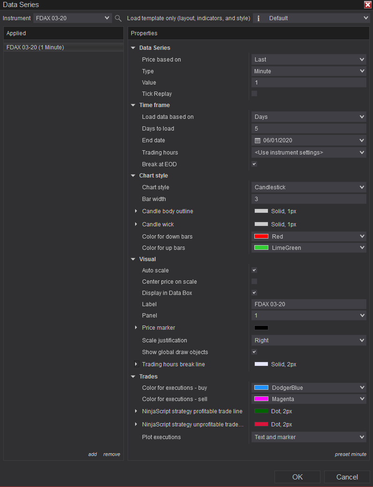The height and width of the screenshot is (487, 373).
Task: Enable the Tick Replay checkbox
Action: (254, 94)
